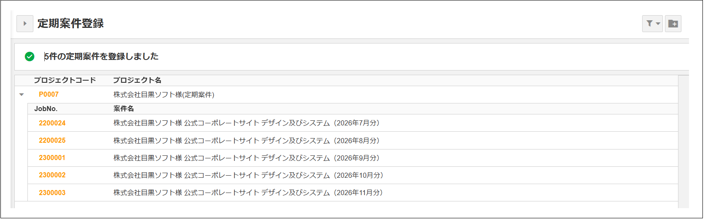Click the expand arrow beside 定期案件登録 title
This screenshot has width=705, height=220.
coord(25,24)
